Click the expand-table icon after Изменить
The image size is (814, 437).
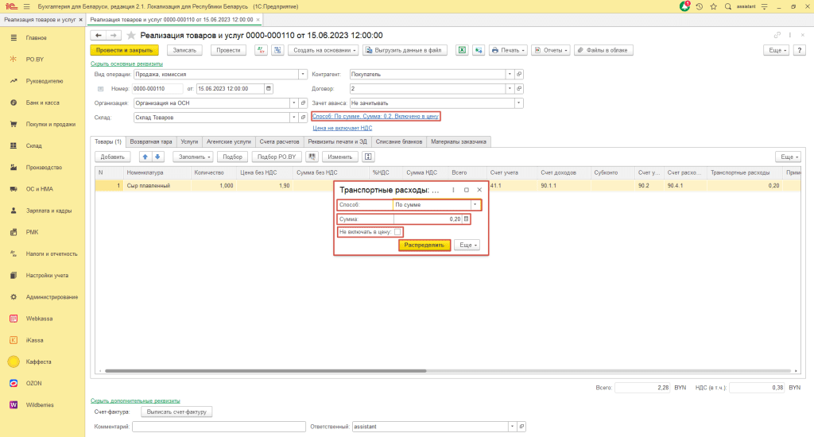[368, 157]
